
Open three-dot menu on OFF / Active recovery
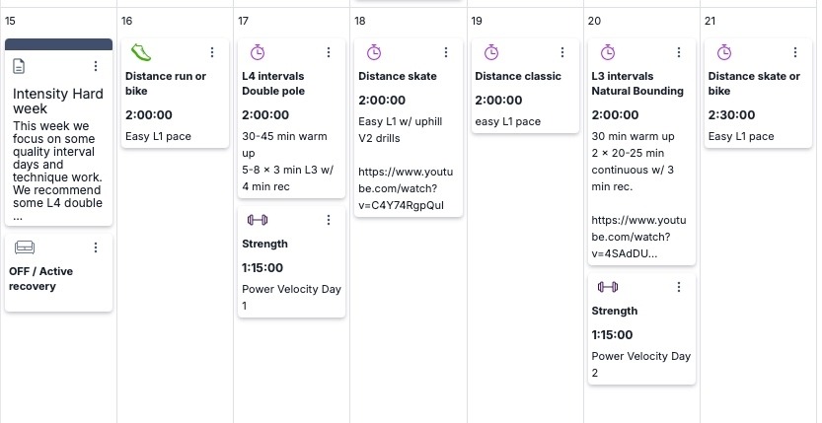tap(96, 247)
